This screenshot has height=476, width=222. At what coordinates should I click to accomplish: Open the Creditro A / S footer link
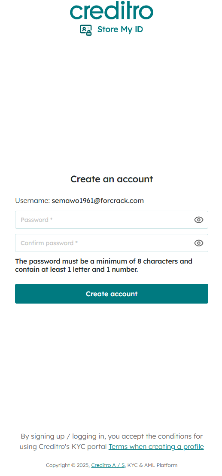(x=108, y=465)
